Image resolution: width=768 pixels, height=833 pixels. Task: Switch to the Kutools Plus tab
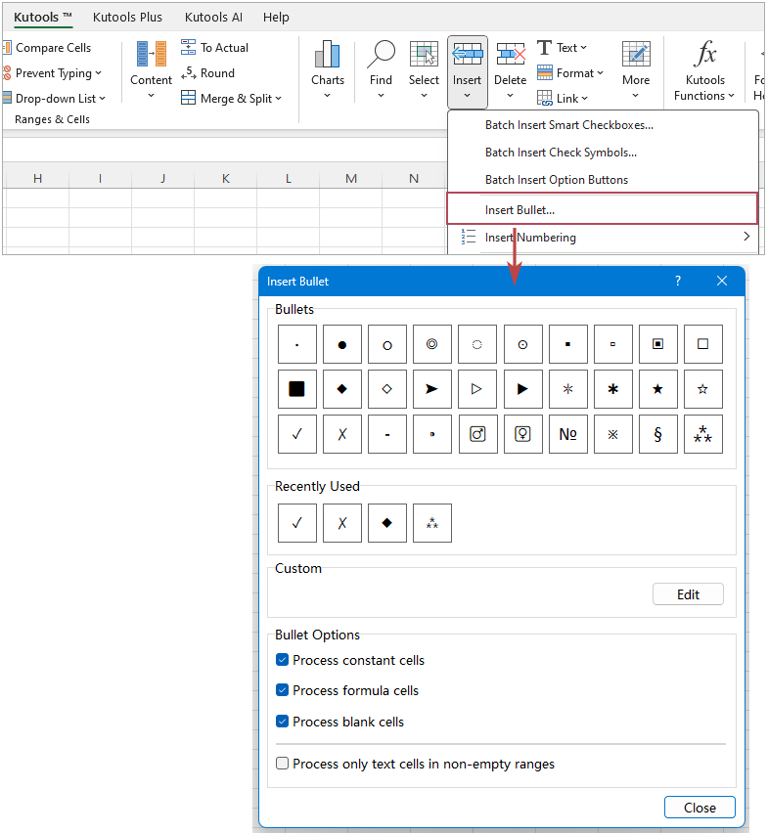coord(127,17)
